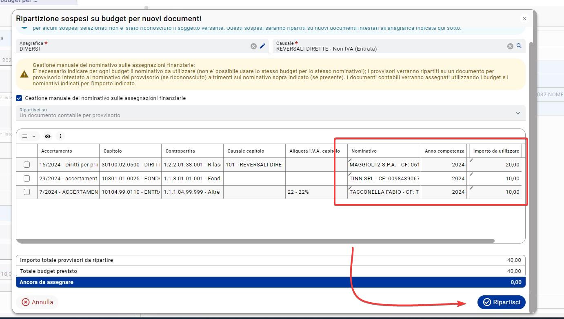This screenshot has width=564, height=319.
Task: Toggle Gestione manuale del nominativo checkbox
Action: pyautogui.click(x=19, y=98)
